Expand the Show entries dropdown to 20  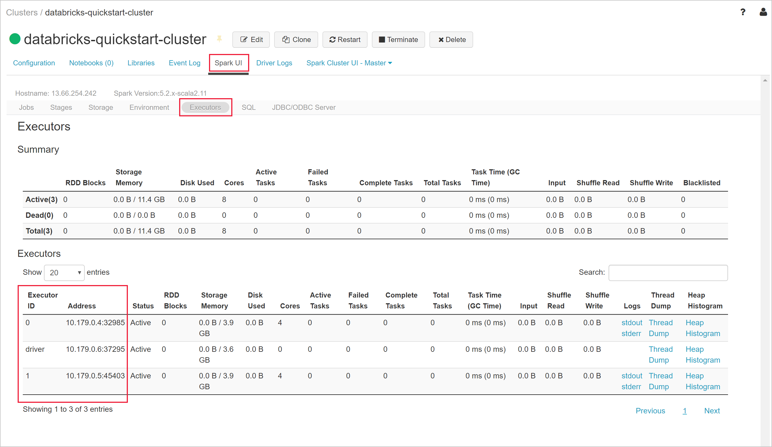click(64, 272)
